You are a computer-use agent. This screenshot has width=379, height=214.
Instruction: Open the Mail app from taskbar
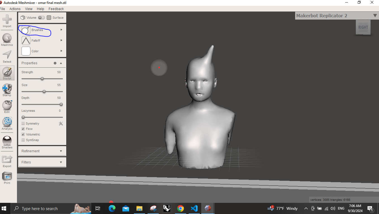click(126, 208)
